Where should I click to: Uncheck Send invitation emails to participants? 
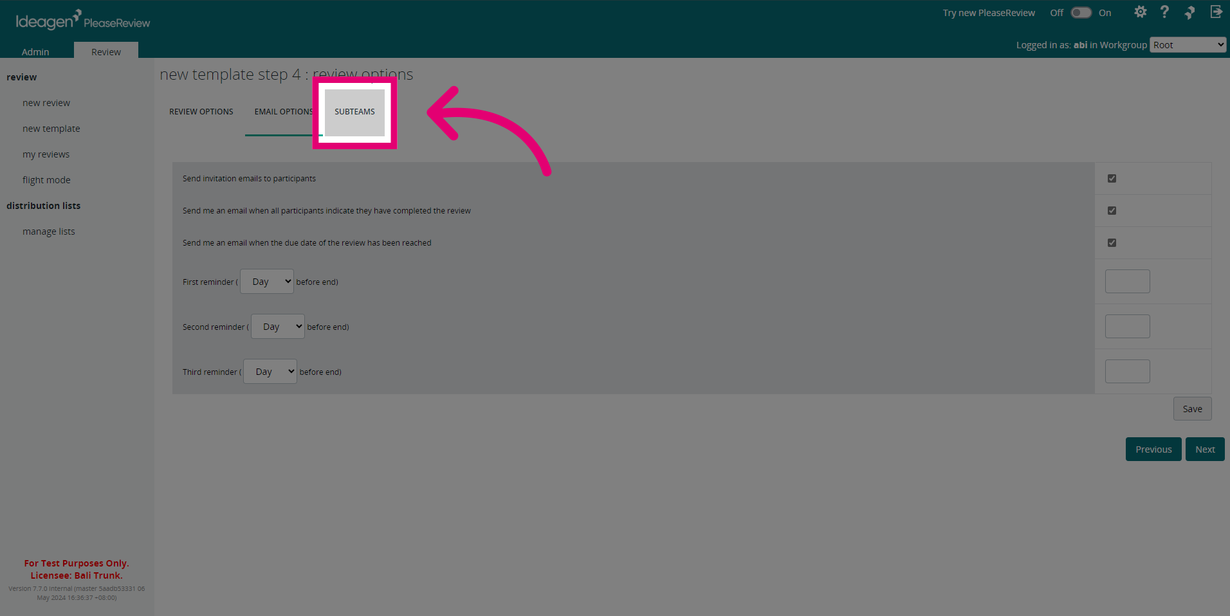[1112, 179]
